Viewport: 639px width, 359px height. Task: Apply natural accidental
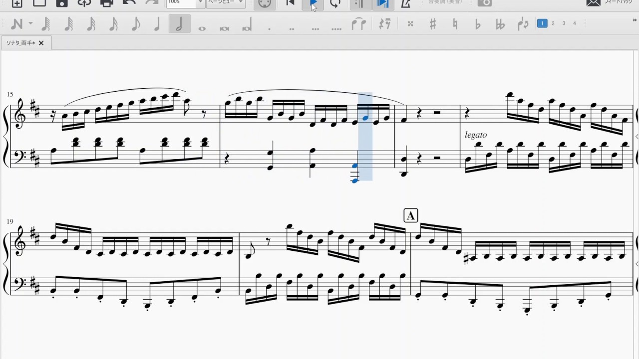(x=455, y=24)
